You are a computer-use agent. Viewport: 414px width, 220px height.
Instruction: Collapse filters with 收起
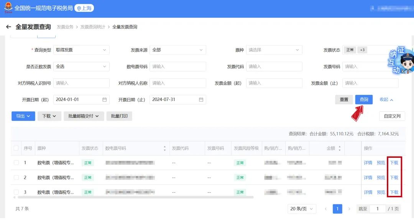click(x=386, y=100)
